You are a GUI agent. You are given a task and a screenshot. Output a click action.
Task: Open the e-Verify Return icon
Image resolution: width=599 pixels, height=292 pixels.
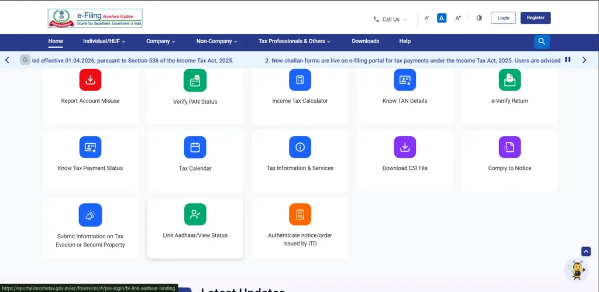510,80
